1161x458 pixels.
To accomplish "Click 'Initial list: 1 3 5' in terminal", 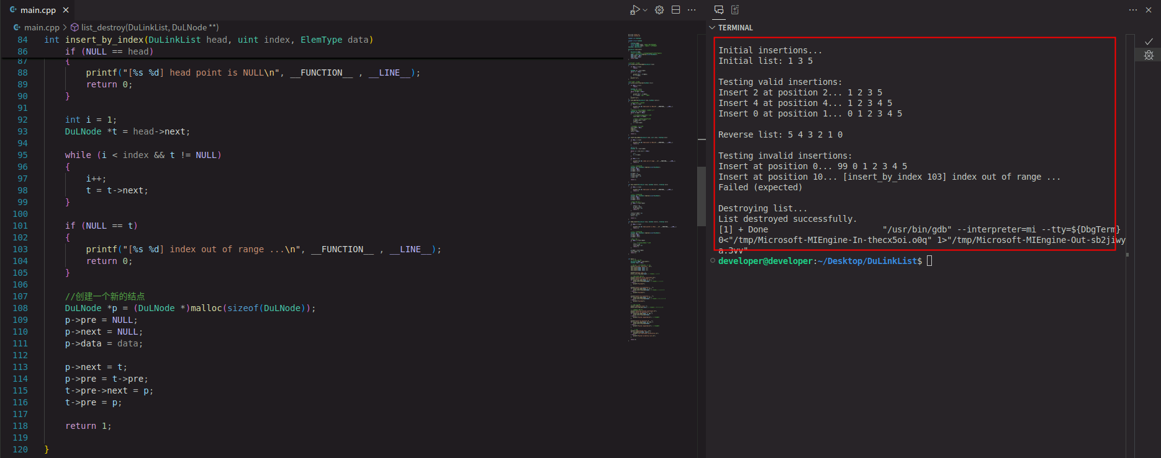I will pos(766,61).
